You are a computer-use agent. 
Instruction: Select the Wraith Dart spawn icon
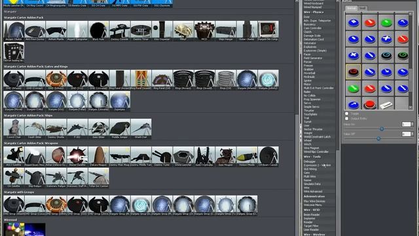141,128
